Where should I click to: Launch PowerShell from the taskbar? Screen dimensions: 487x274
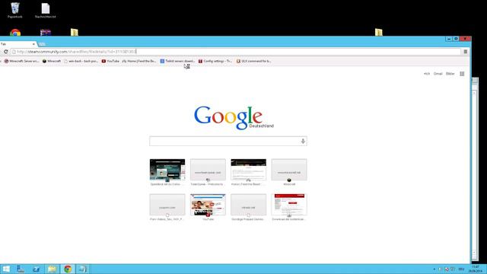tap(36, 269)
